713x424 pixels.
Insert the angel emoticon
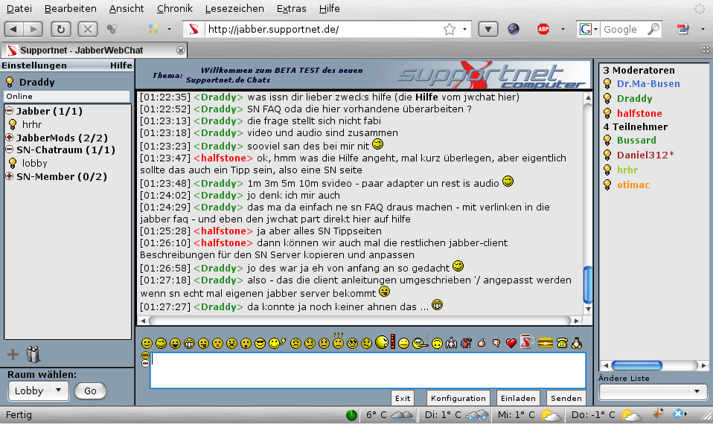[451, 343]
